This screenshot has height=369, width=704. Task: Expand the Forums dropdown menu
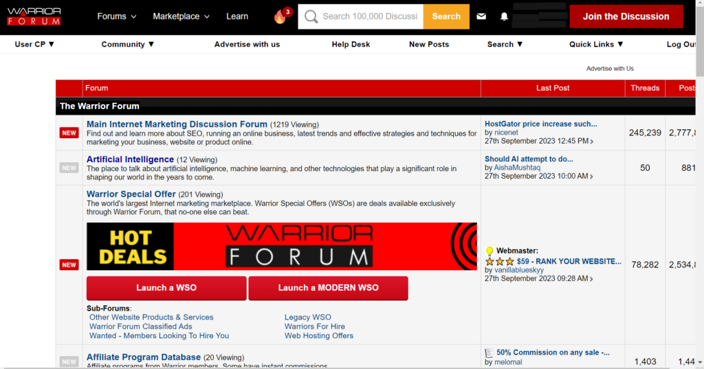pyautogui.click(x=117, y=16)
